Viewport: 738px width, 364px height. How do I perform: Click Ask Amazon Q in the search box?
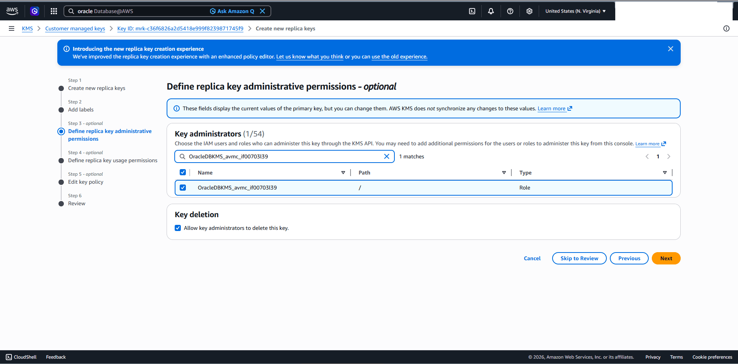point(232,11)
